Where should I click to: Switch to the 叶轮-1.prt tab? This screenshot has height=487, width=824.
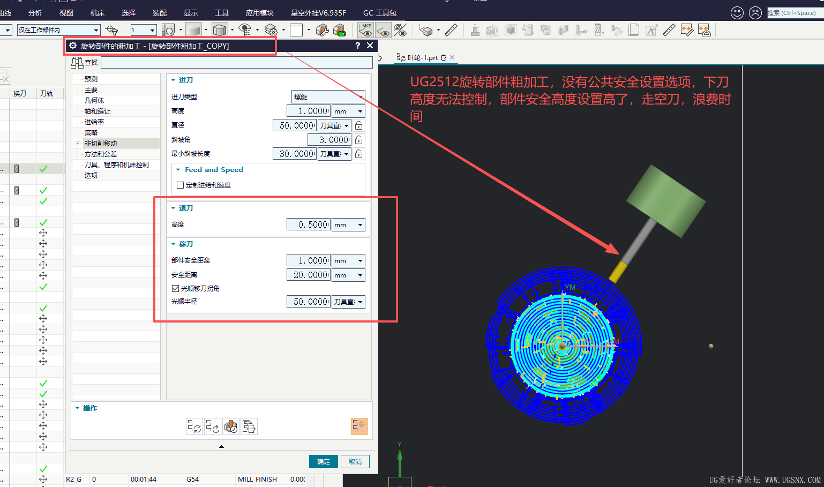(x=422, y=57)
